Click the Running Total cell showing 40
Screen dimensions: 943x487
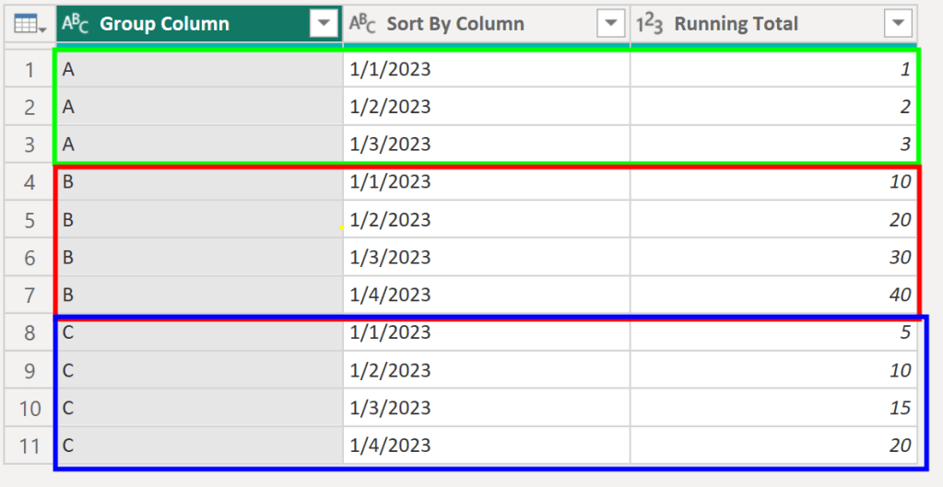tap(772, 295)
